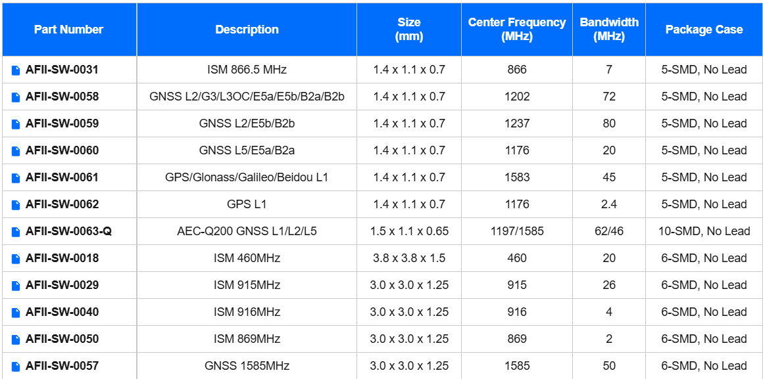Open the AFII-SW-0040 part page
The width and height of the screenshot is (763, 379).
(62, 312)
